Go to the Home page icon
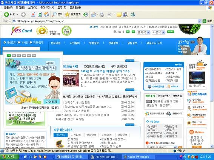Image resolution: width=214 pixels, height=160 pixels. click(x=46, y=14)
